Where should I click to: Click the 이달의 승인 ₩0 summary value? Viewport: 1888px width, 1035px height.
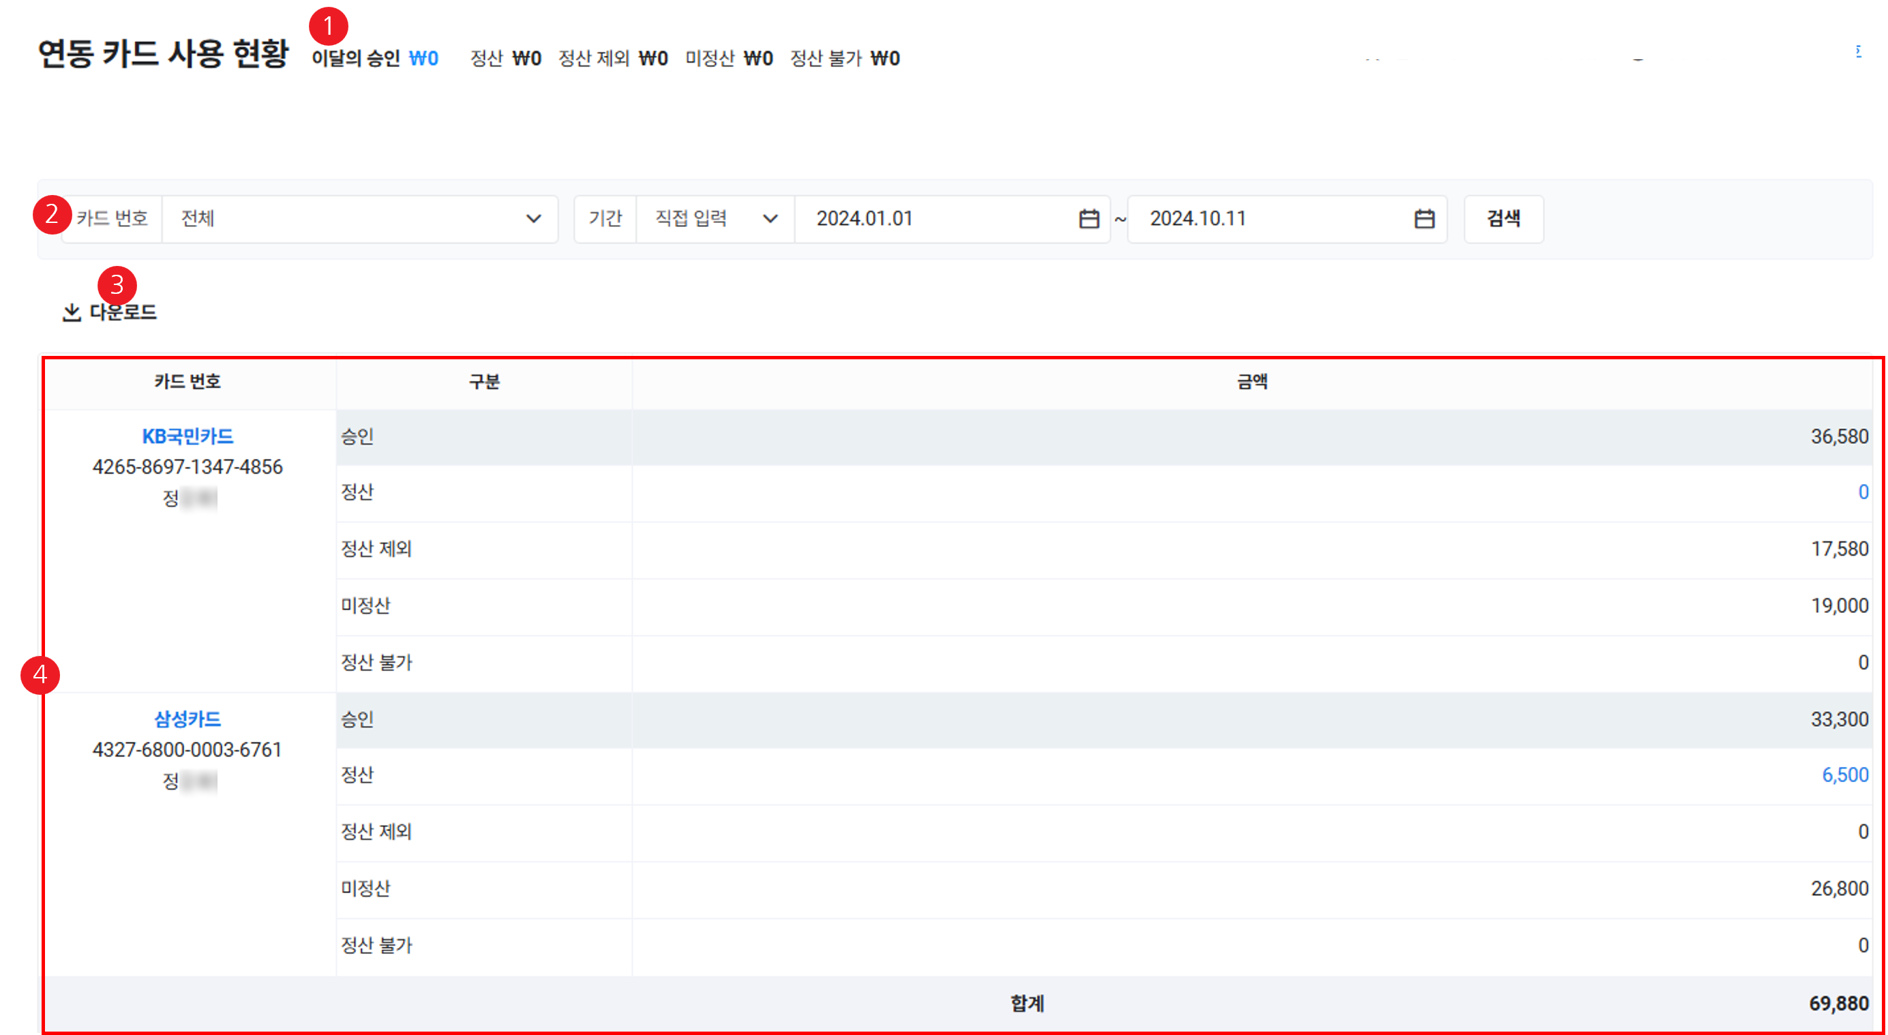coord(423,58)
